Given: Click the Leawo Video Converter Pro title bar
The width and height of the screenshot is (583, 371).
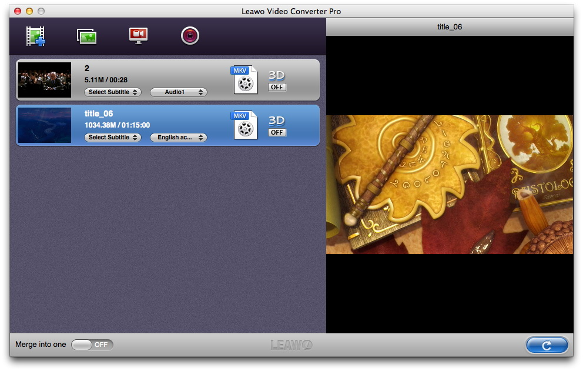Looking at the screenshot, I should (x=291, y=11).
